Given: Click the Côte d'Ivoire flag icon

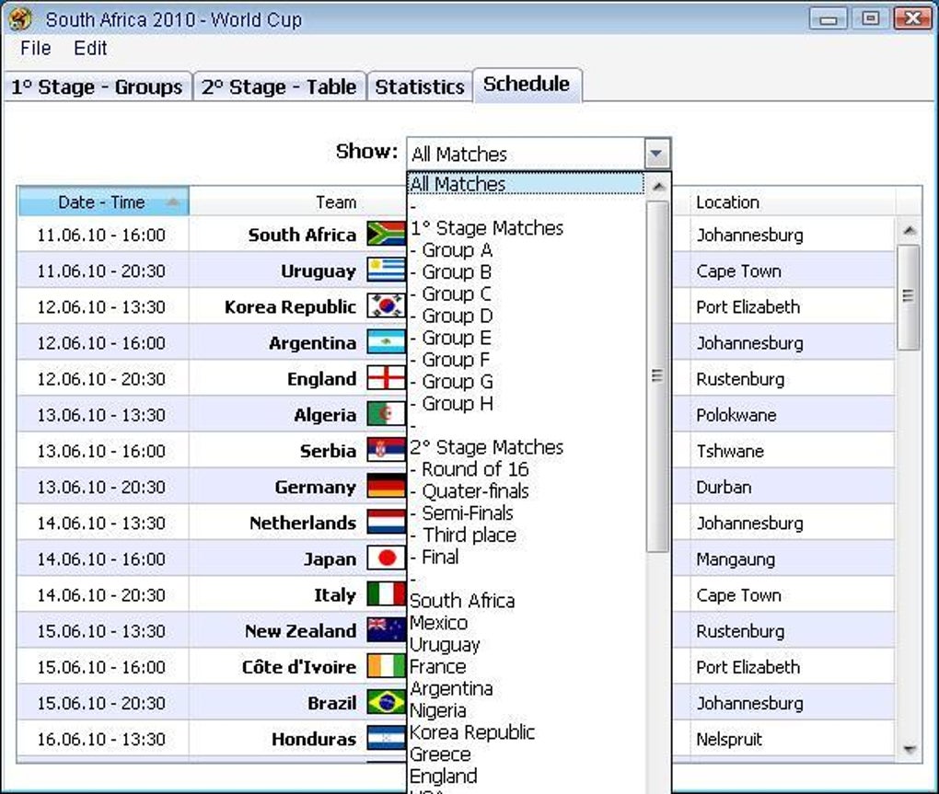Looking at the screenshot, I should tap(387, 666).
